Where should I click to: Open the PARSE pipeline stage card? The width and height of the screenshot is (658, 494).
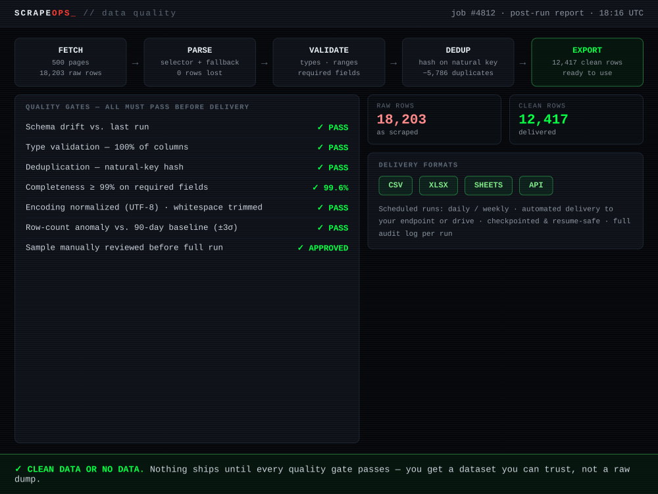pyautogui.click(x=200, y=62)
